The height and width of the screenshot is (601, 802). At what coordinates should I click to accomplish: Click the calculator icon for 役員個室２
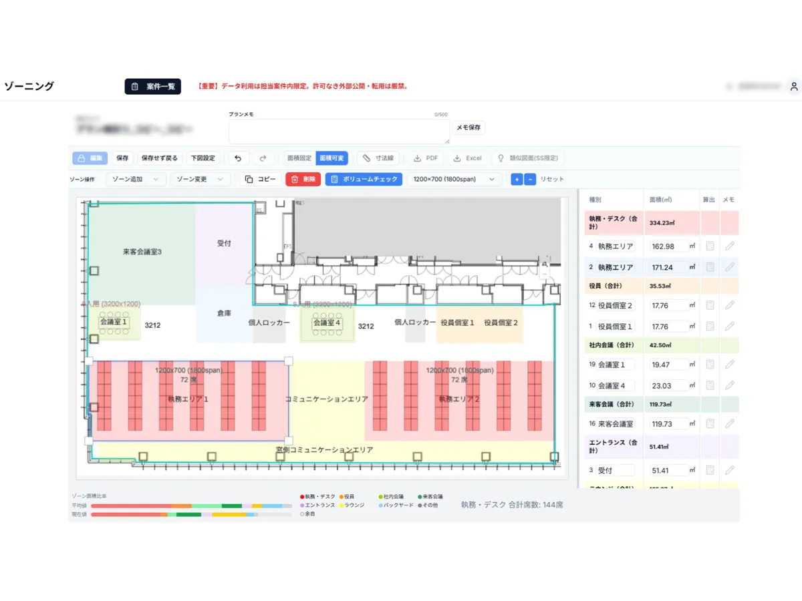click(x=710, y=305)
